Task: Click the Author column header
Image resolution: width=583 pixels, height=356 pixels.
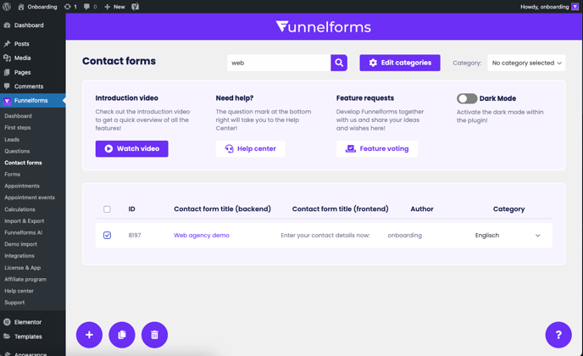Action: click(x=422, y=209)
